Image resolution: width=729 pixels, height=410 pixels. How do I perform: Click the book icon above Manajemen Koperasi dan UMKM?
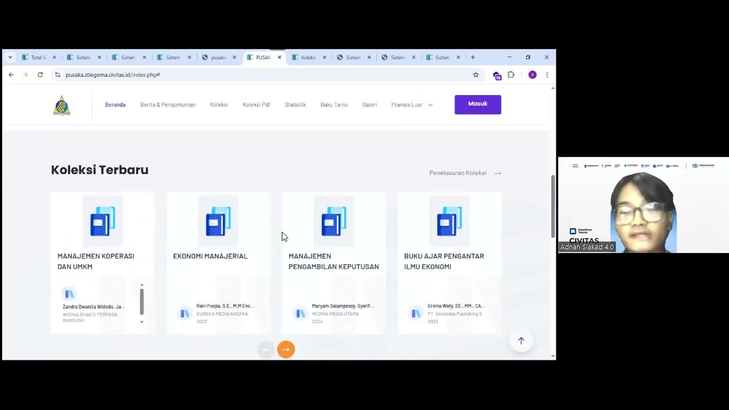point(103,221)
